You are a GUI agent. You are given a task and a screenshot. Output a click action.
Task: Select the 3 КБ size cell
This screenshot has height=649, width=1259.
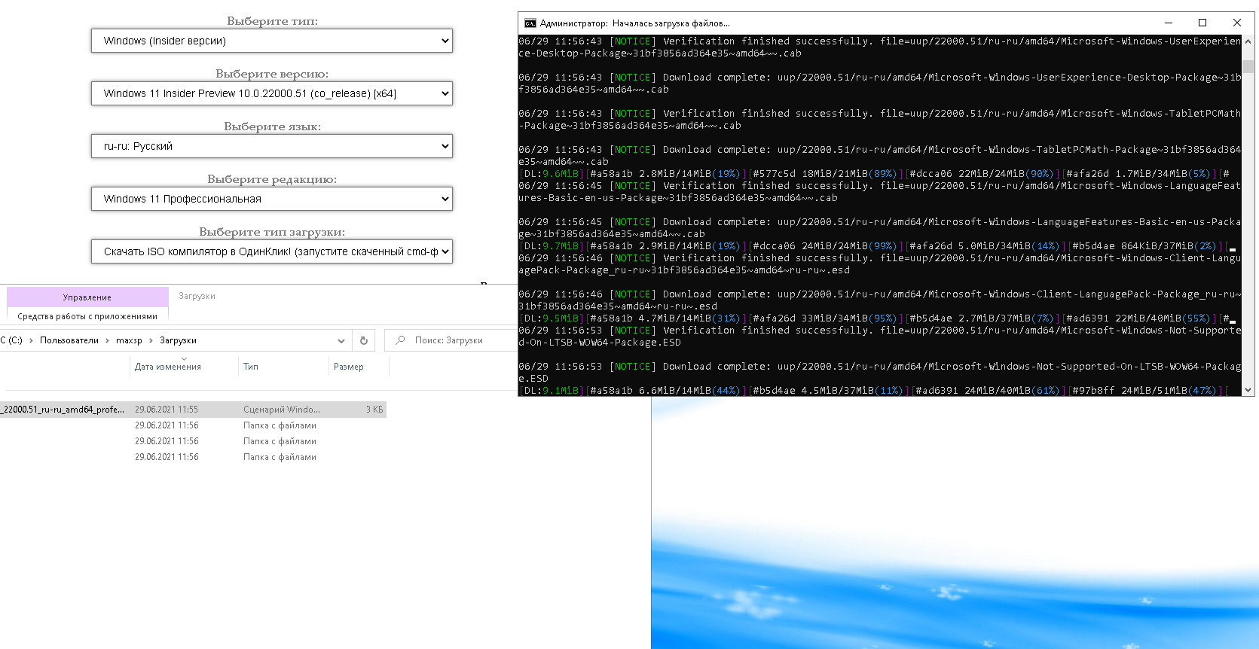pos(374,410)
